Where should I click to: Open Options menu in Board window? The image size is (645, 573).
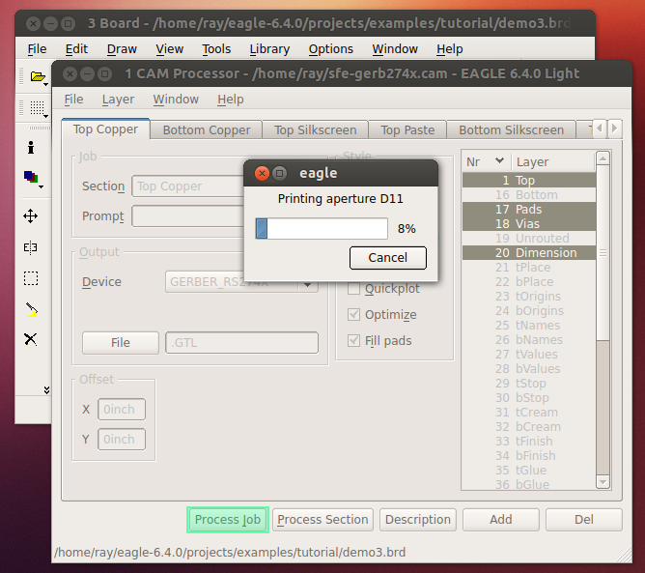click(x=331, y=49)
